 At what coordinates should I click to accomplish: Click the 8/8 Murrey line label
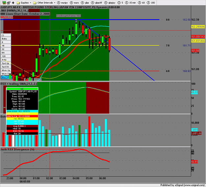pos(167,20)
